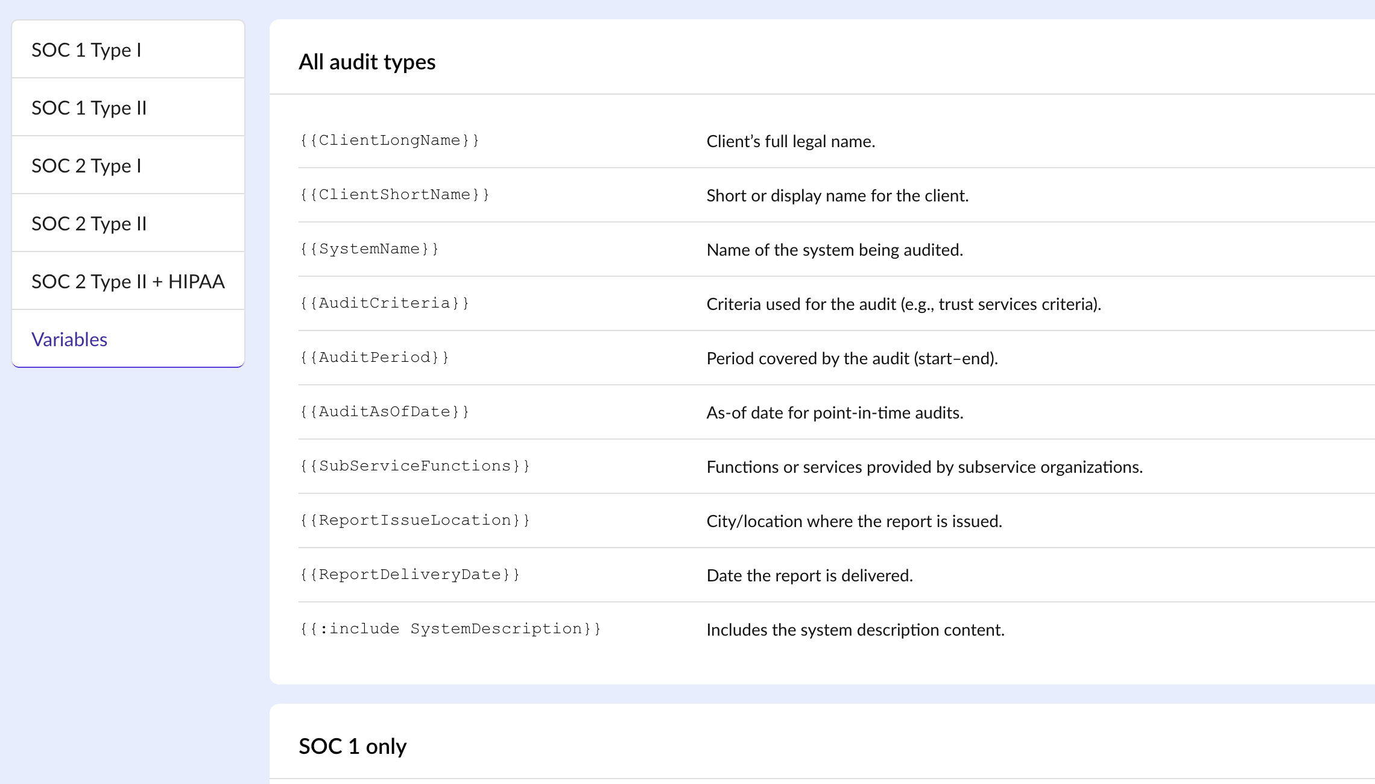The height and width of the screenshot is (784, 1375).
Task: Click the {{ReportDeliveryDate}} variable code
Action: coord(409,575)
